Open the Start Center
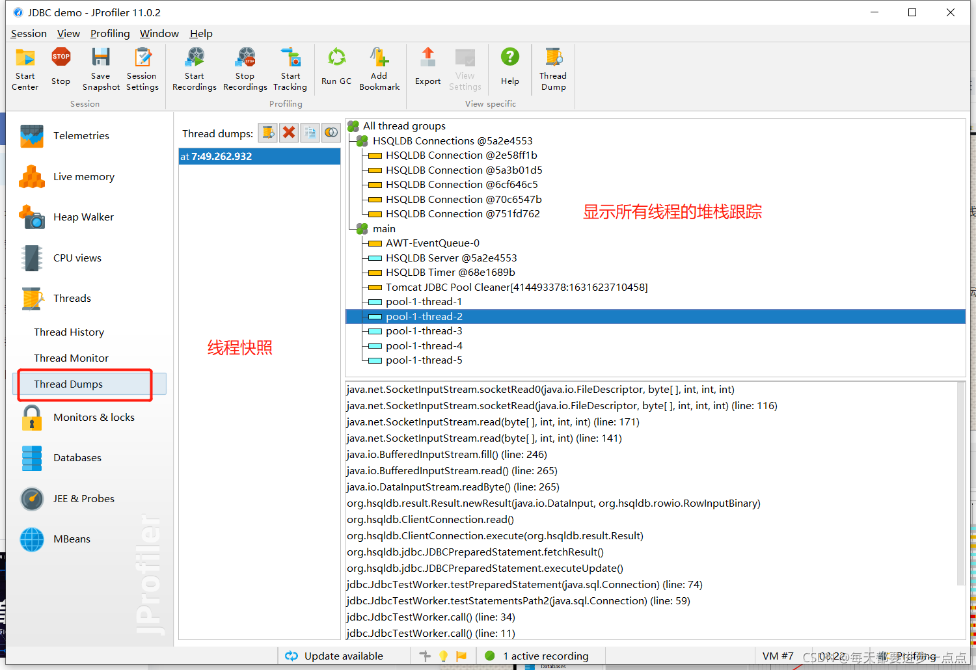This screenshot has width=976, height=670. [x=25, y=69]
